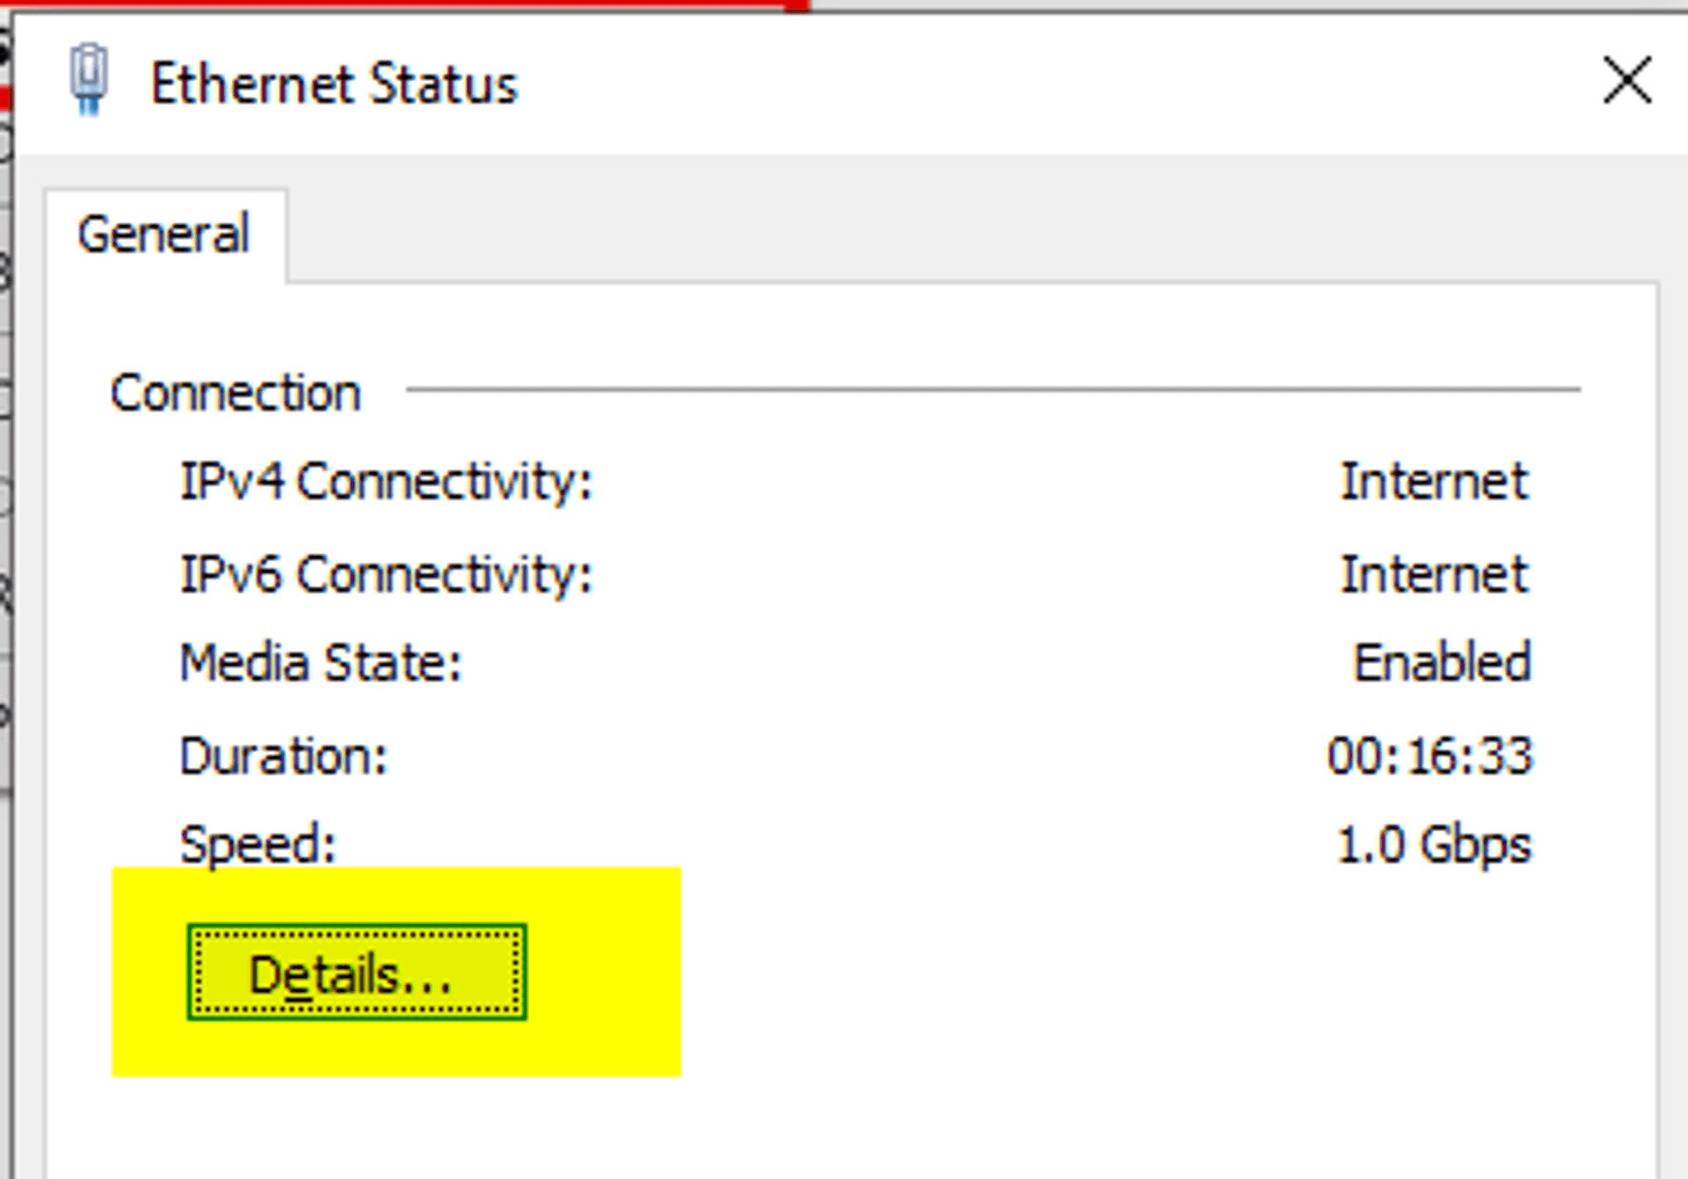1688x1179 pixels.
Task: Click the Connection section divider line
Action: [992, 388]
